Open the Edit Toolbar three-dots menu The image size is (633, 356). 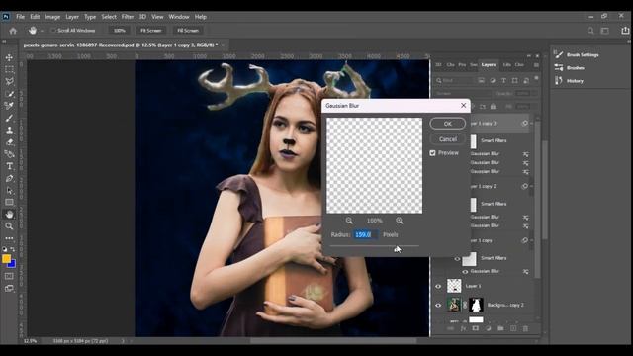[x=9, y=238]
